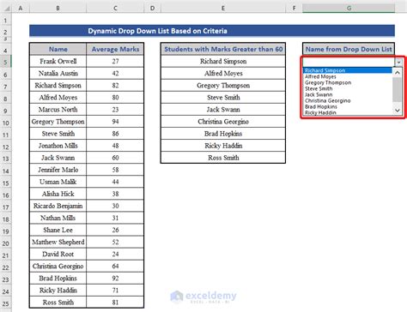The width and height of the screenshot is (407, 312).
Task: Select column G header
Action: (349, 9)
